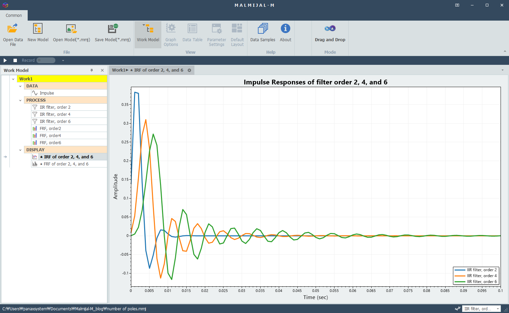Click IIR filter, order 4 legend entry
This screenshot has height=313, width=509.
[x=476, y=276]
